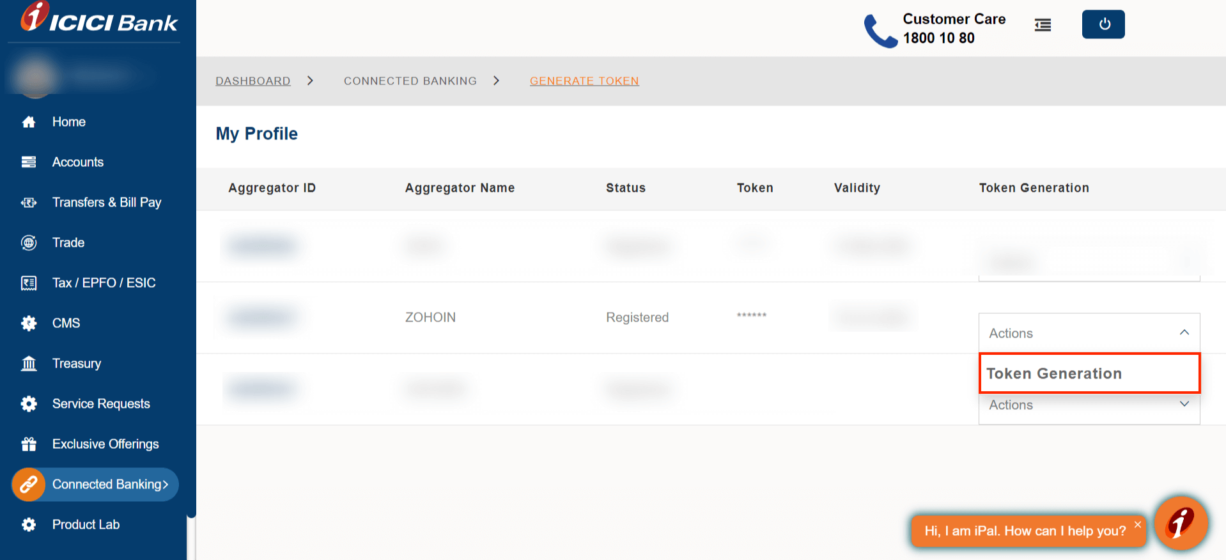Click the masked ****** token cell
This screenshot has width=1226, height=560.
tap(752, 315)
